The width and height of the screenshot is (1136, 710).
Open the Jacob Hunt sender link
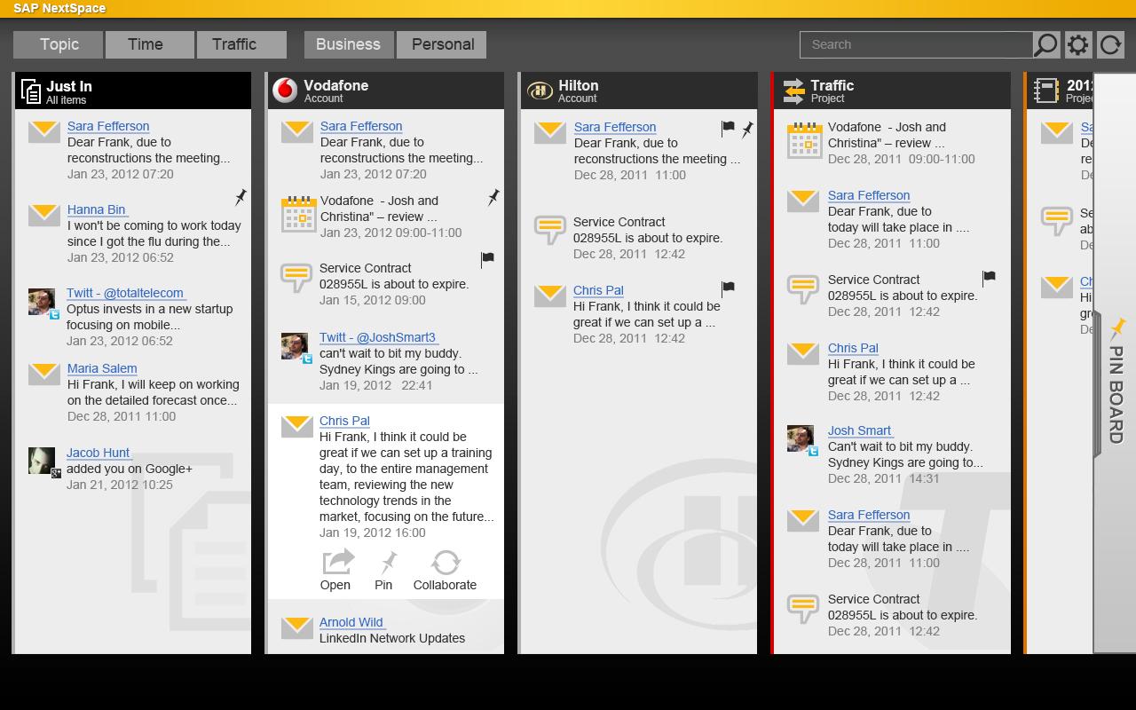(x=99, y=453)
